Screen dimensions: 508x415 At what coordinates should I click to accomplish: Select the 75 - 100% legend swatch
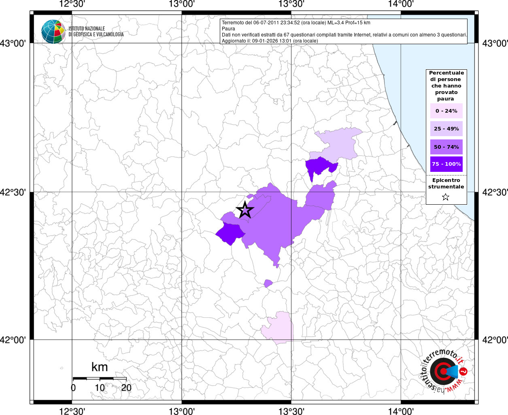tap(446, 164)
